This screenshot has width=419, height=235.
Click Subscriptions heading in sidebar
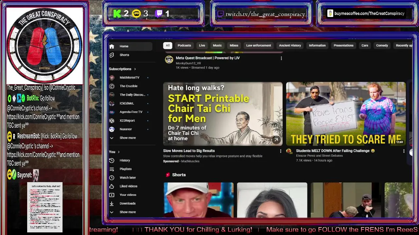coord(120,69)
